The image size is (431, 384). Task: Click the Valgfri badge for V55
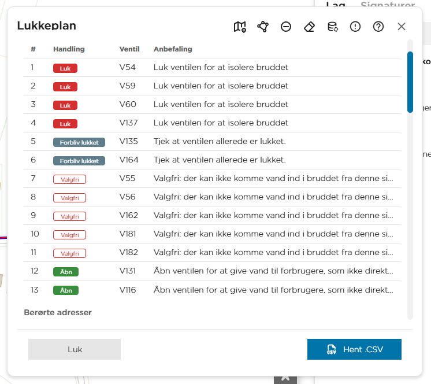click(69, 179)
